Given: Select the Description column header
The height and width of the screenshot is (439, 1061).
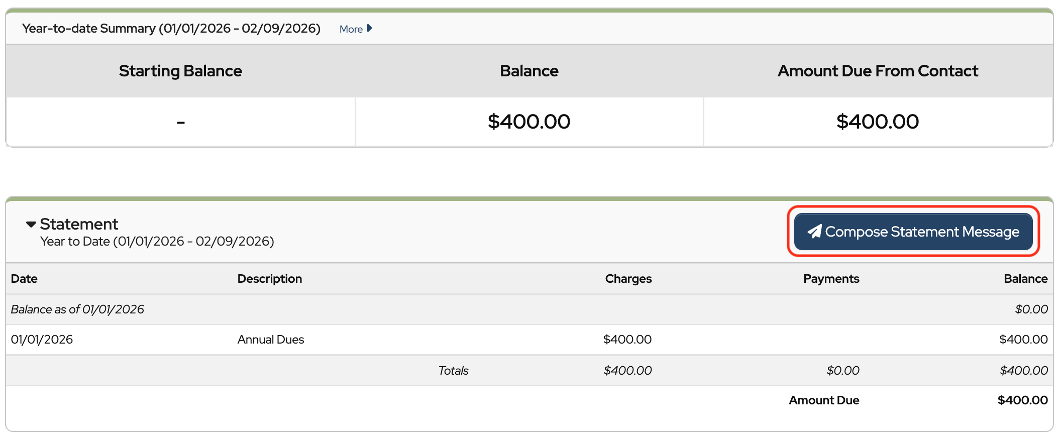Looking at the screenshot, I should (269, 279).
